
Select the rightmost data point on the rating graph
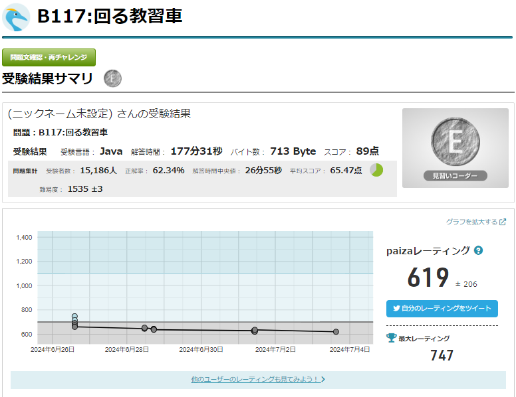pyautogui.click(x=336, y=331)
